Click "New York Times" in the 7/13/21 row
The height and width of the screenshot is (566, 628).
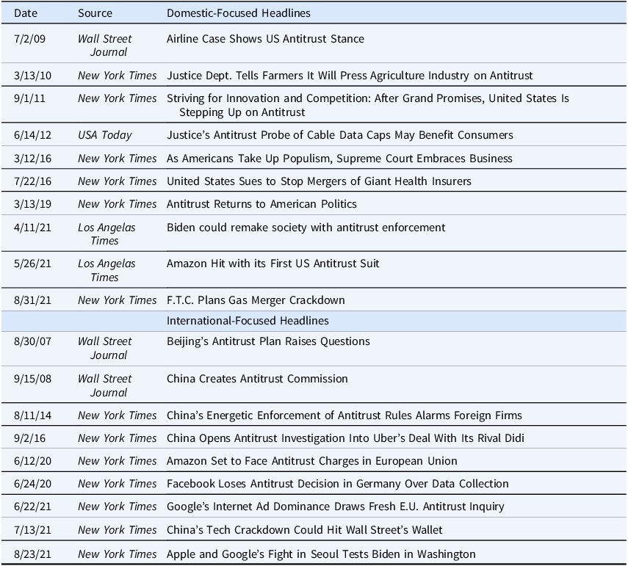[118, 530]
